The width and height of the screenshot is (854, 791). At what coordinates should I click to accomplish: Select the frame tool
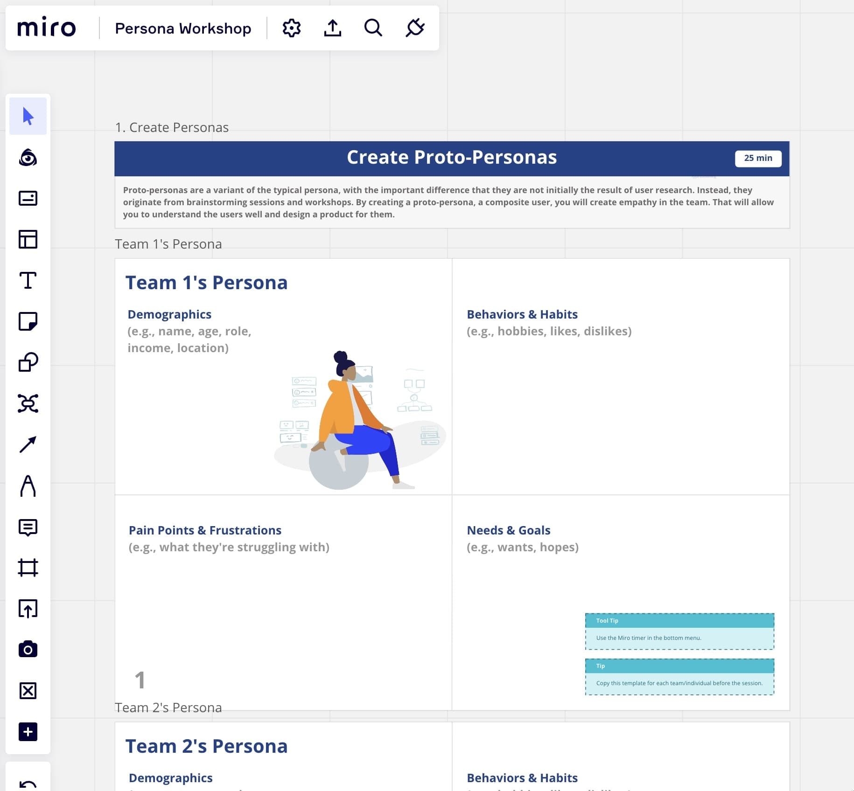point(28,568)
